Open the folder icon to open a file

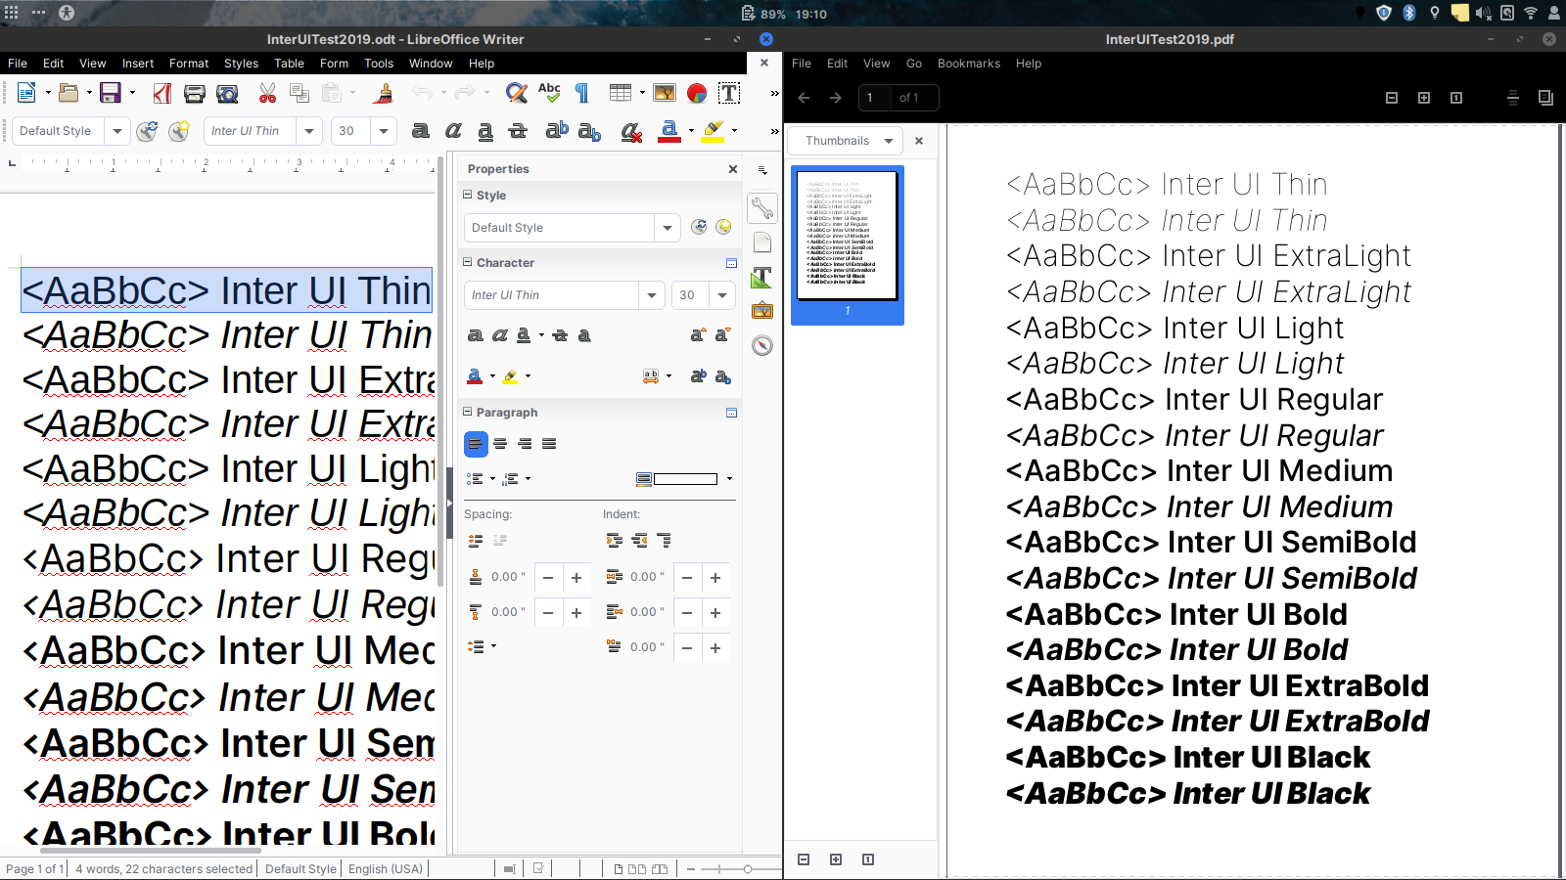[x=68, y=93]
